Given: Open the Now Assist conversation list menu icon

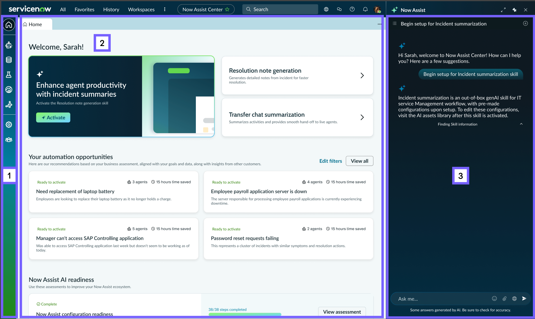Looking at the screenshot, I should tap(395, 23).
